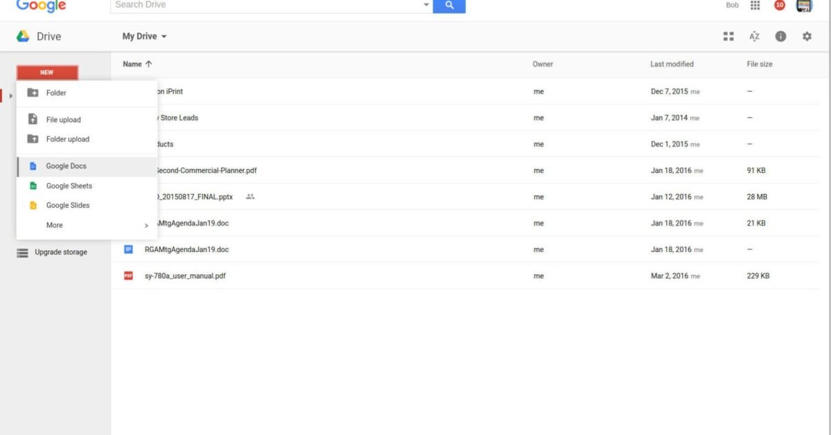The image size is (831, 435).
Task: Show the details info panel
Action: (x=780, y=37)
